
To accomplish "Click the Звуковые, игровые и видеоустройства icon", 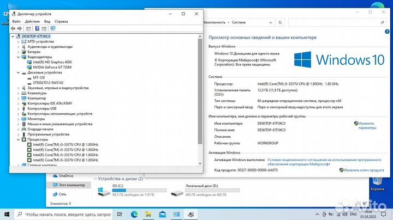I will [x=24, y=88].
